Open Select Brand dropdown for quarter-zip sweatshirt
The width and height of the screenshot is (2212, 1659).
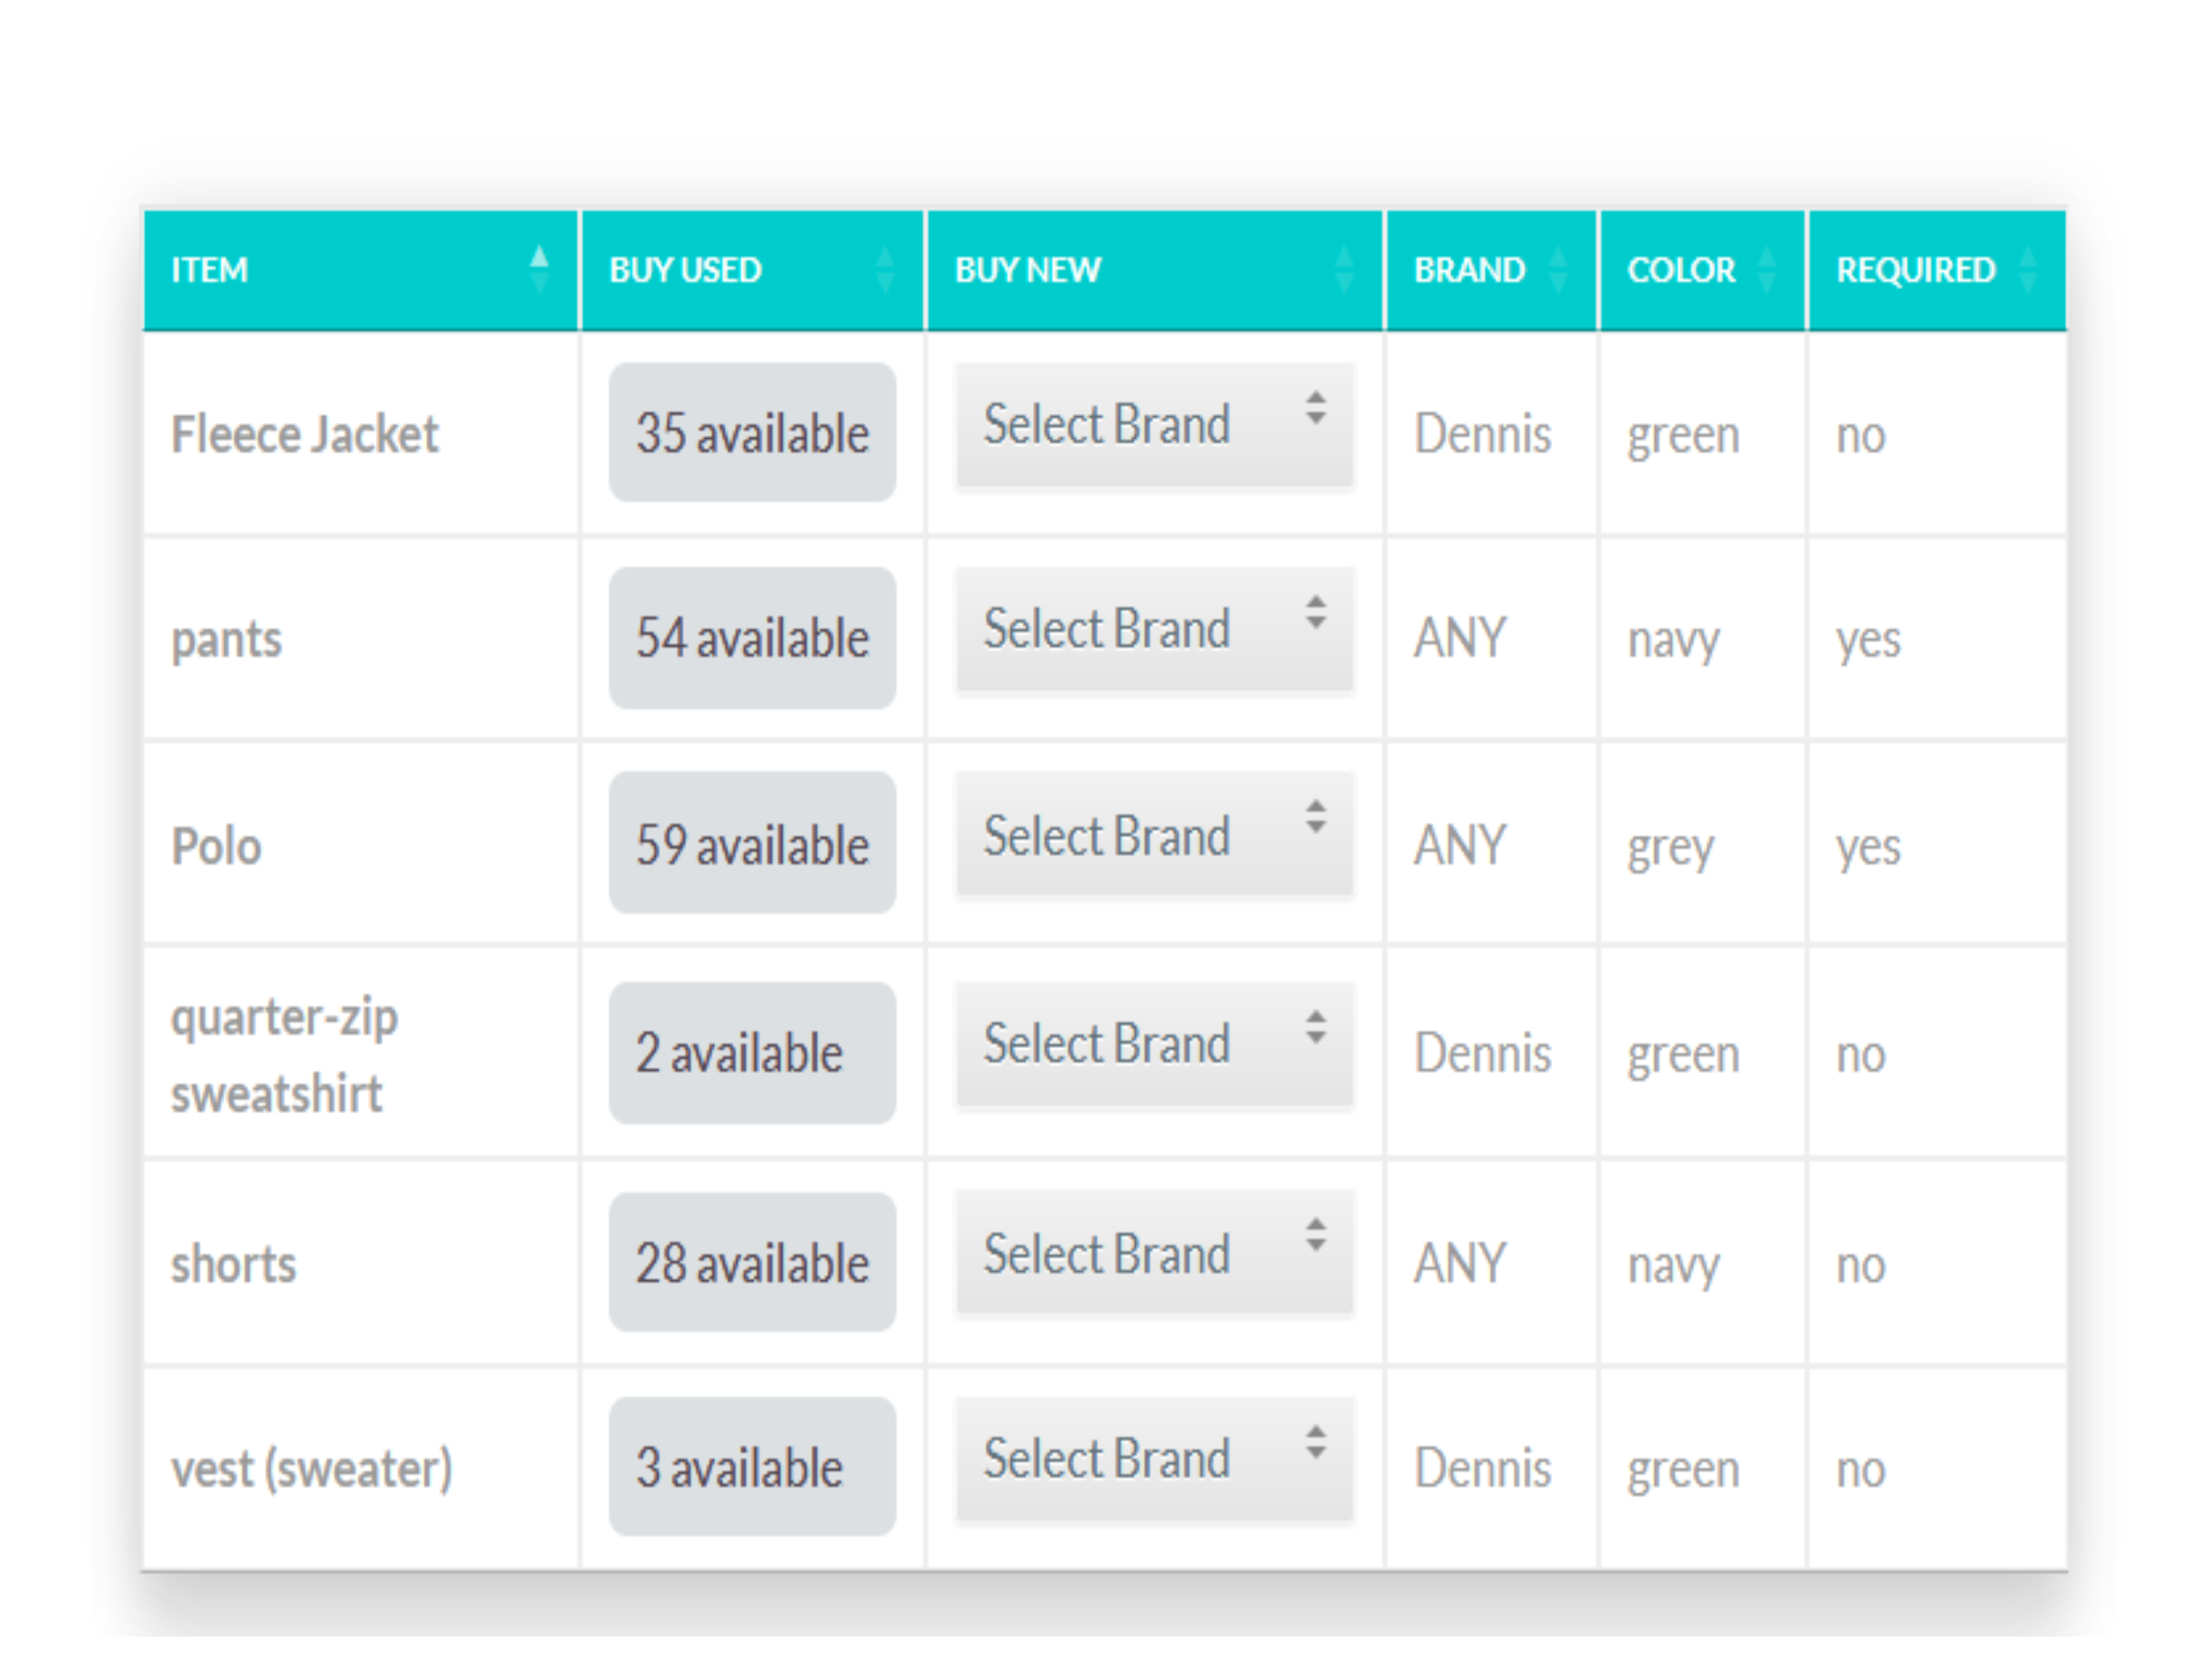(x=1155, y=1044)
